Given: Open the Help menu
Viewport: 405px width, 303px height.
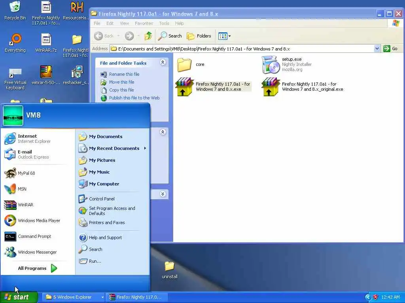Looking at the screenshot, I should tap(179, 23).
